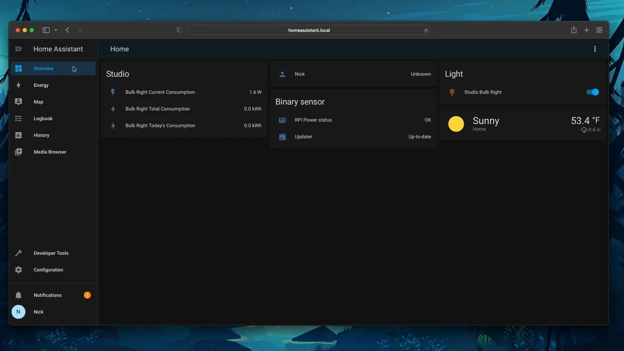Go back with Safari's back arrow

(67, 30)
